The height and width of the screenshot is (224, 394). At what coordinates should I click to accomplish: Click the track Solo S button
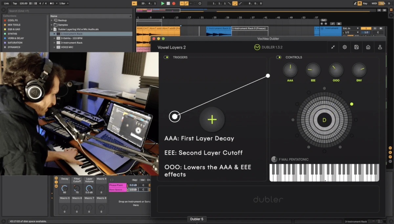click(374, 28)
